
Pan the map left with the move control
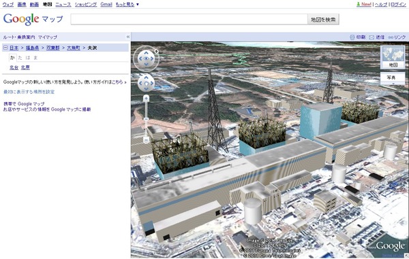(x=140, y=83)
